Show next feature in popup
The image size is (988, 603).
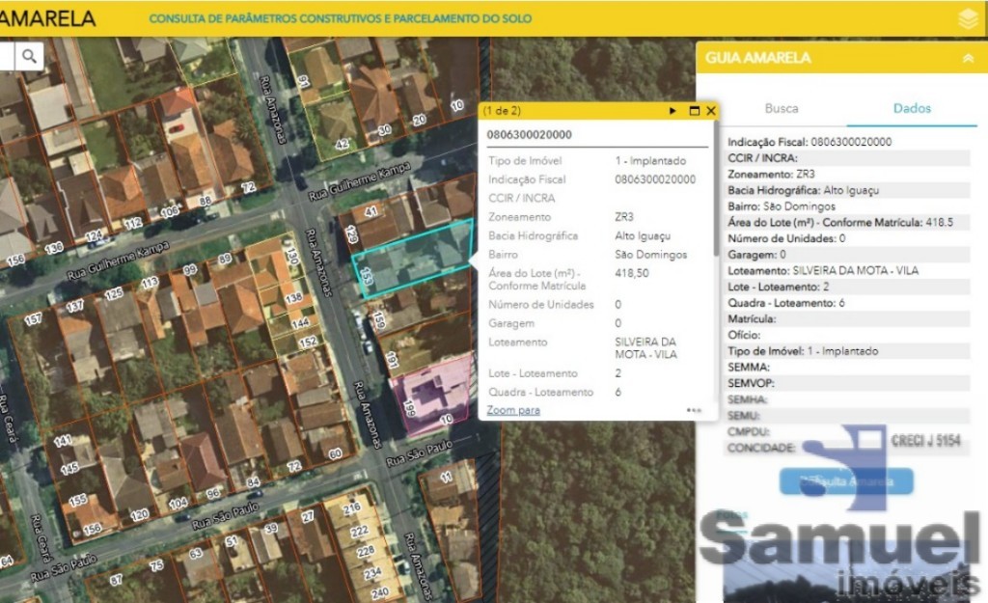pos(672,111)
